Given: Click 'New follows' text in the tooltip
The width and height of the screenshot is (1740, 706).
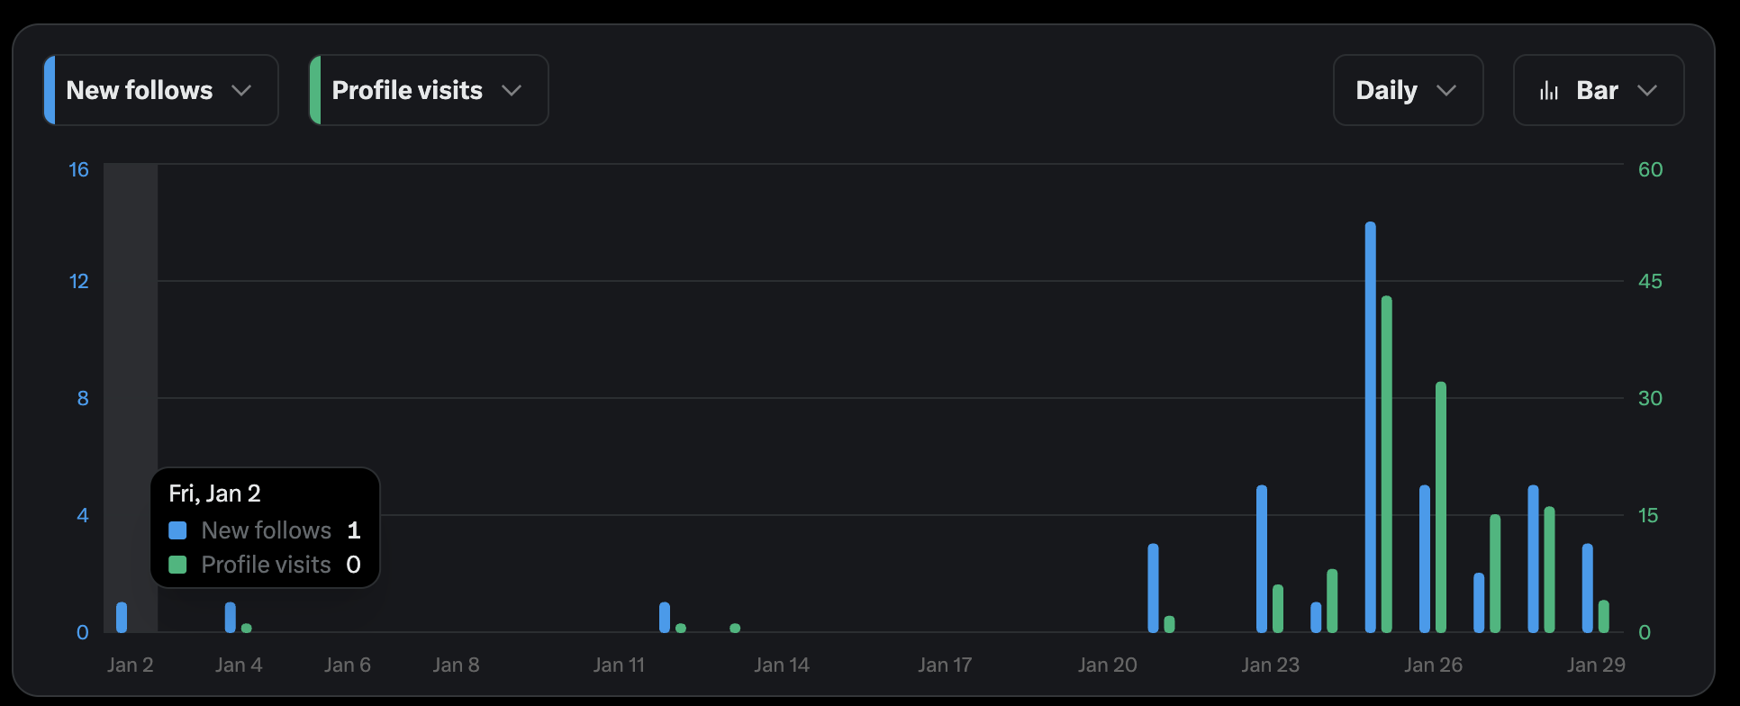Looking at the screenshot, I should point(267,530).
